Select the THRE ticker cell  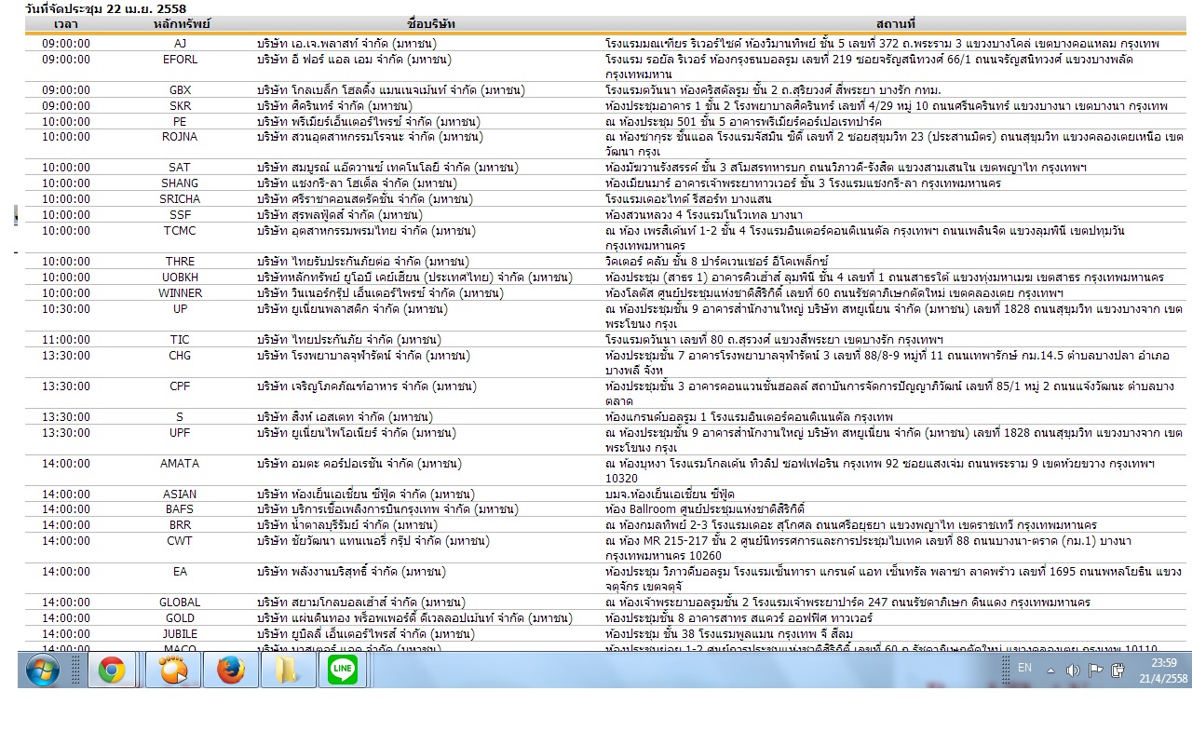181,262
